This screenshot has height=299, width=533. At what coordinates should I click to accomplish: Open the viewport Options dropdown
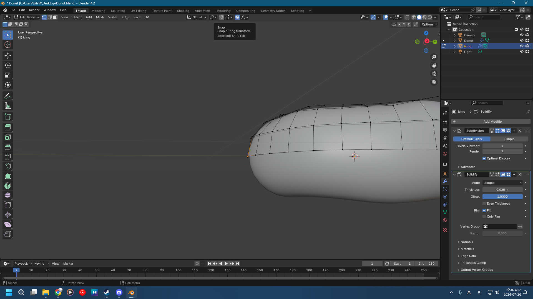tap(429, 24)
